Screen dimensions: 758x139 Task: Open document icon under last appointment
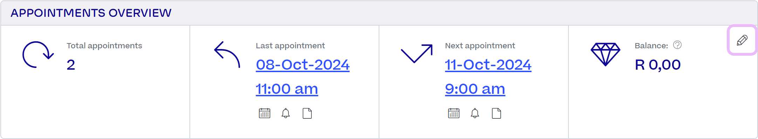[307, 113]
